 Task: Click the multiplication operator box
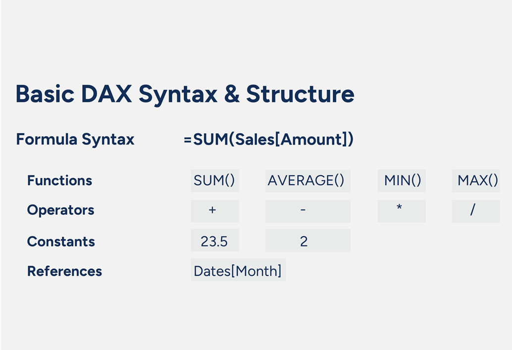[x=401, y=211]
